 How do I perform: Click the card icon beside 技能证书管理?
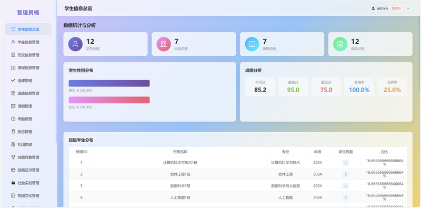tap(13, 170)
